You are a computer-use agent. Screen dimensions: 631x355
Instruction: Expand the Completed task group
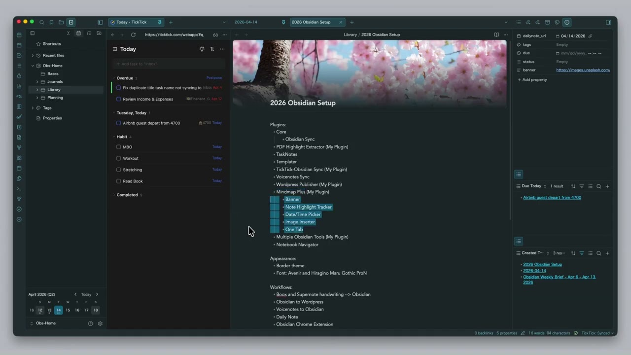pyautogui.click(x=113, y=195)
